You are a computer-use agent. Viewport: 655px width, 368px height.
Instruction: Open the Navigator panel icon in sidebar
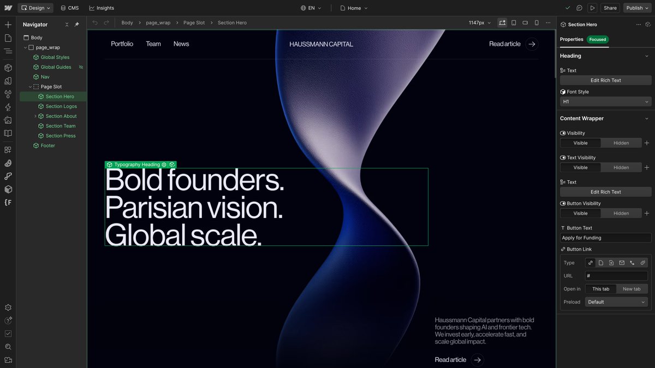(x=8, y=51)
